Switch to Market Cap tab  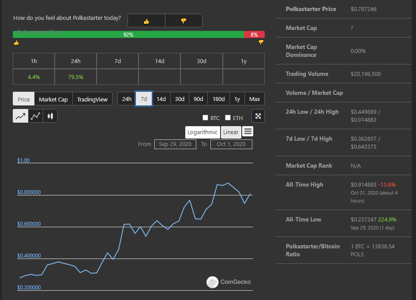[x=53, y=99]
